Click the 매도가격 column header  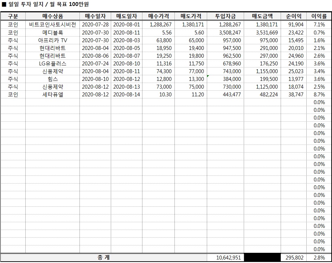click(191, 16)
